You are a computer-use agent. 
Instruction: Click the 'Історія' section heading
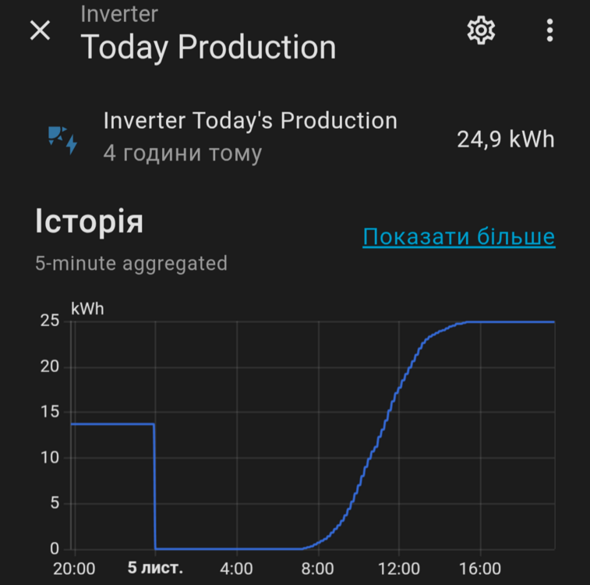point(89,222)
